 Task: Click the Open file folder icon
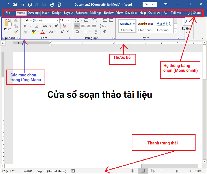15,5
